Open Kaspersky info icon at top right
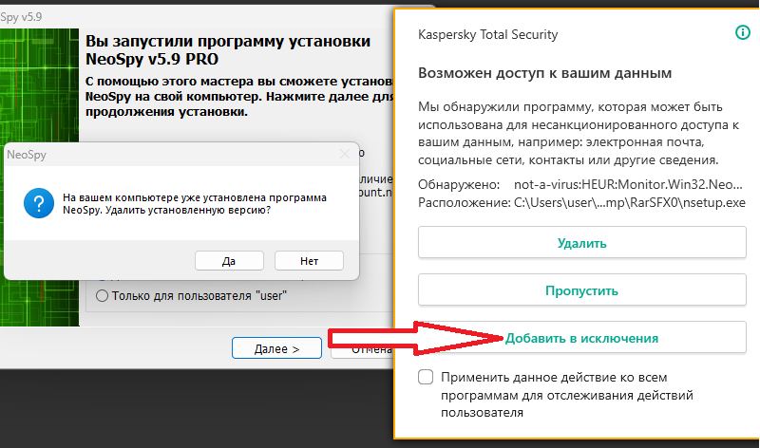Screen dimensions: 760x448 pos(743,32)
